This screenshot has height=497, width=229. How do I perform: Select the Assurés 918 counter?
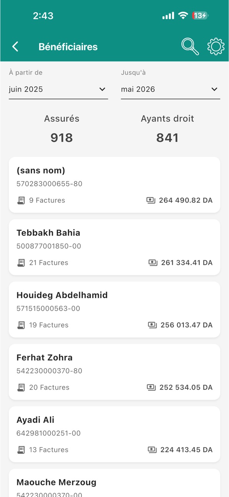pos(61,129)
